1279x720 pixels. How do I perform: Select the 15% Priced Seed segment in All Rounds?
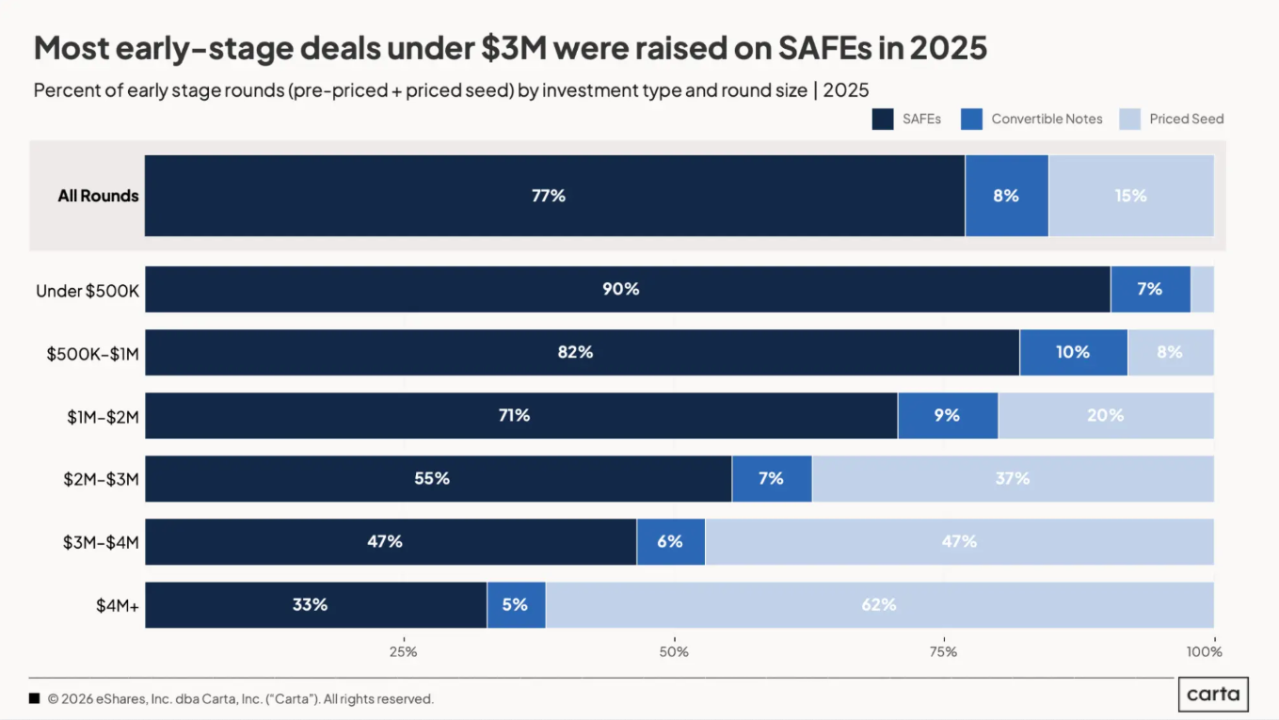pyautogui.click(x=1130, y=196)
